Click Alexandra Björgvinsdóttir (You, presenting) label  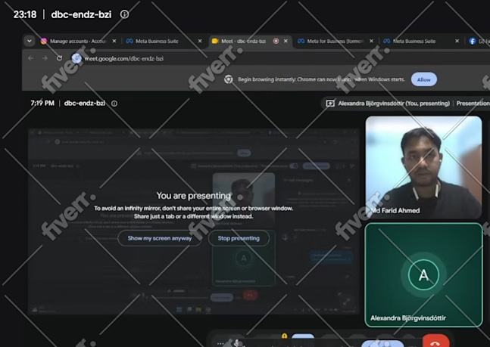(x=394, y=104)
